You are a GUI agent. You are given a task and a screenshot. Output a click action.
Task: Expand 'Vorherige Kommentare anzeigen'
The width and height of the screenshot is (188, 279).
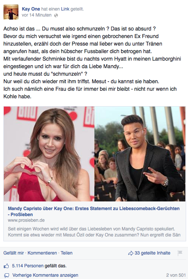[x=45, y=275]
